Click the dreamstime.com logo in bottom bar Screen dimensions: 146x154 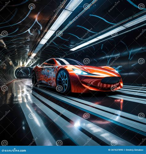coord(14,150)
